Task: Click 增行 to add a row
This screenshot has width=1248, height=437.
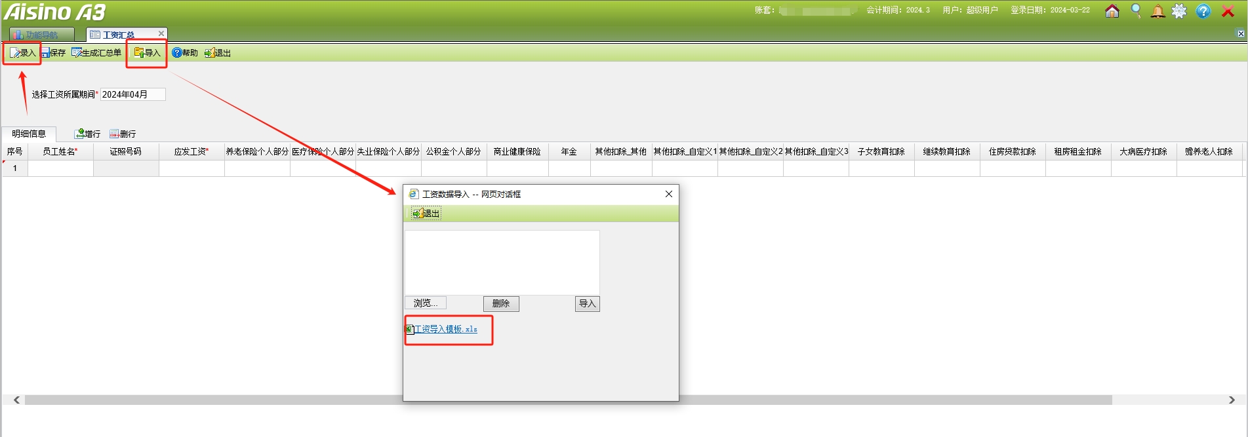Action: click(x=88, y=134)
